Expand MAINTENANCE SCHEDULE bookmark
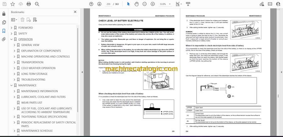This screenshot has height=137, width=283. [14, 131]
